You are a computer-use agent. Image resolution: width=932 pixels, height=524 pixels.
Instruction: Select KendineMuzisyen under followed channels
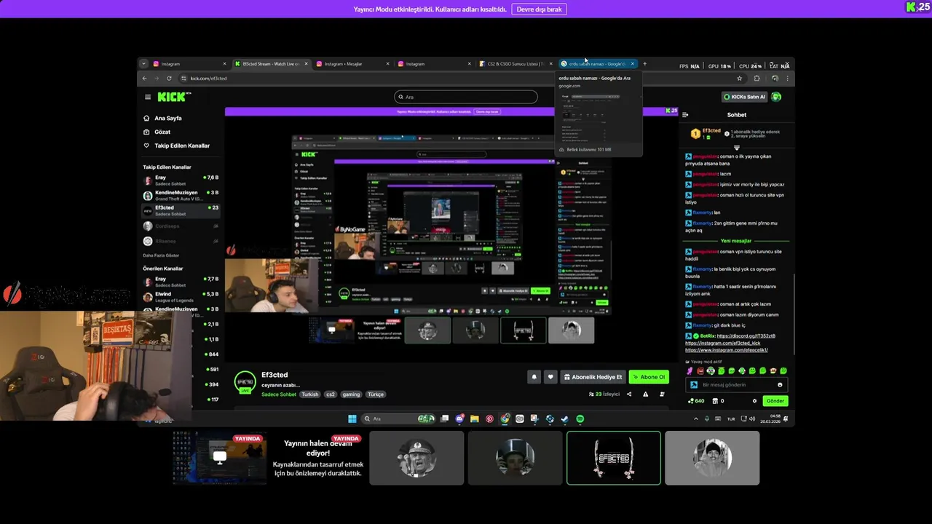coord(181,195)
